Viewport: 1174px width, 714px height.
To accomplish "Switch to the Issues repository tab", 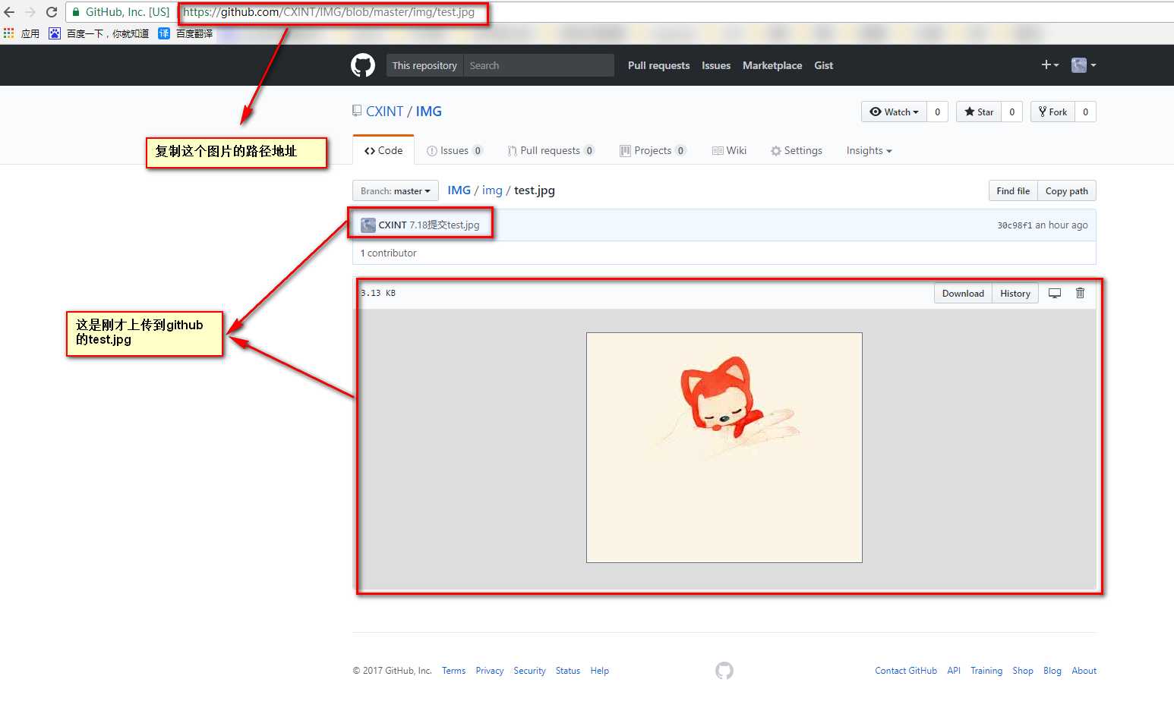I will pos(454,151).
